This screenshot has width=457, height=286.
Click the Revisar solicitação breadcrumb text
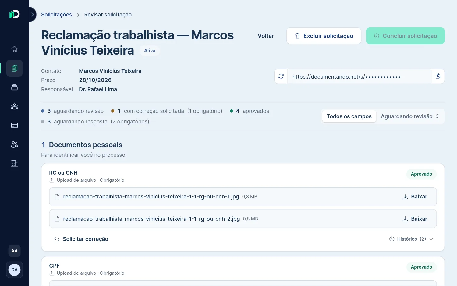pyautogui.click(x=108, y=15)
